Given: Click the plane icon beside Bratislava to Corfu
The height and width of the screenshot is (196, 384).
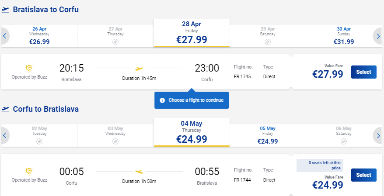Looking at the screenshot, I should (5, 10).
